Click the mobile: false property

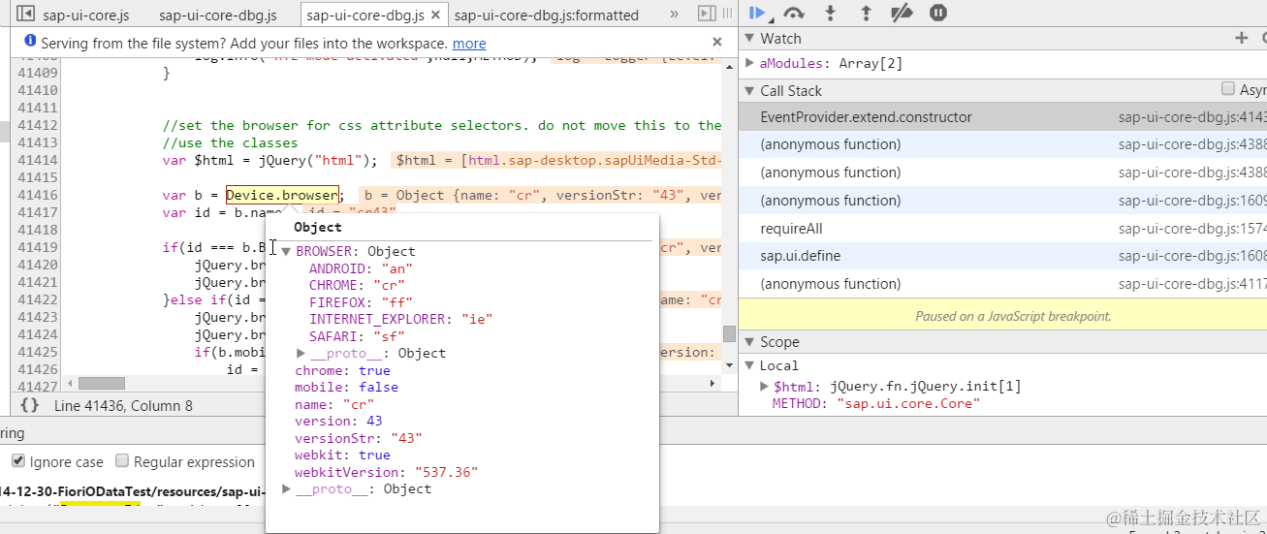[346, 387]
